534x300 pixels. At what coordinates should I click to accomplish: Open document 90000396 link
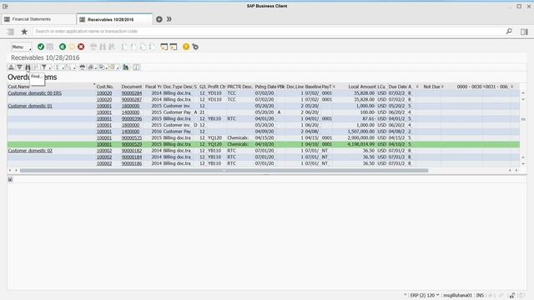(x=132, y=118)
